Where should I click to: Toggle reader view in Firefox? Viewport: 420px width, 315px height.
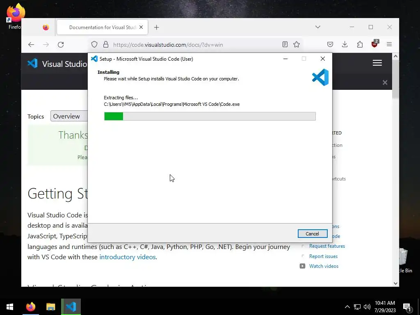point(285,44)
